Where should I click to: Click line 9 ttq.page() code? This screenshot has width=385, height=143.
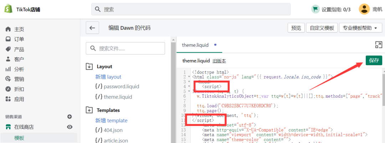[x=210, y=111]
